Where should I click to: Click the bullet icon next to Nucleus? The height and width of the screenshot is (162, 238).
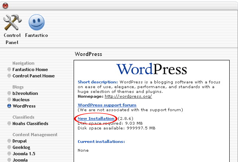tap(9, 100)
